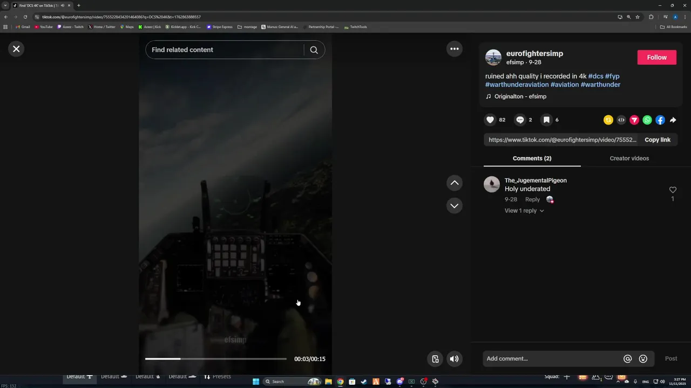Image resolution: width=691 pixels, height=388 pixels.
Task: Open The_JugementalPigeon username link
Action: click(536, 181)
